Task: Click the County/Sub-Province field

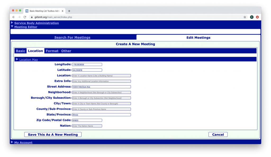Action: [101, 109]
